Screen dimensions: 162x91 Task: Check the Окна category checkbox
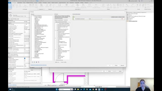tap(57, 40)
